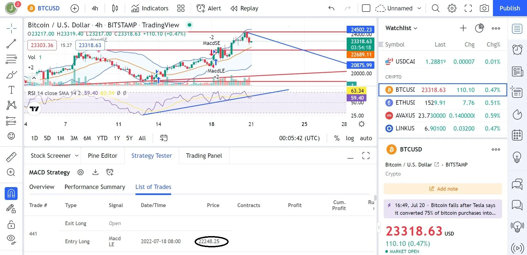Open the go to date tool
The image size is (527, 255).
point(164,138)
